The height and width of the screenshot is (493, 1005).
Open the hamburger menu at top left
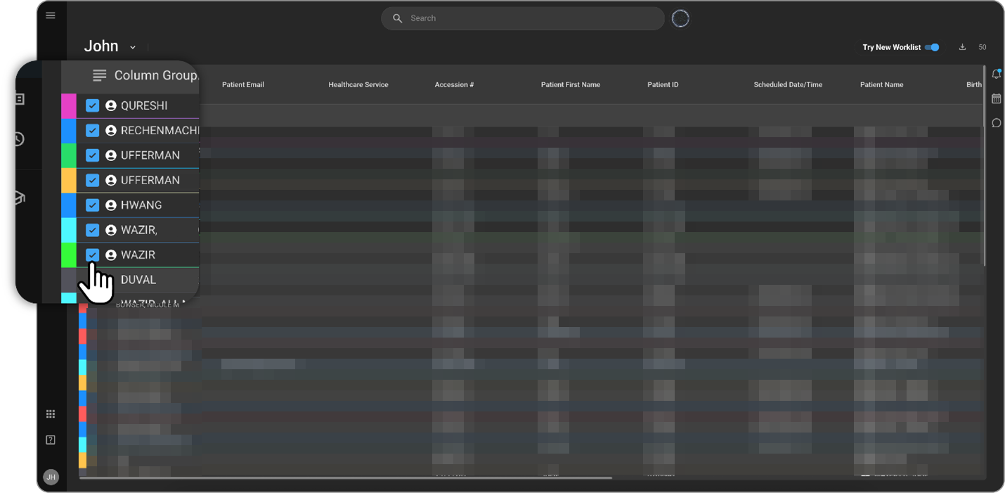coord(50,15)
